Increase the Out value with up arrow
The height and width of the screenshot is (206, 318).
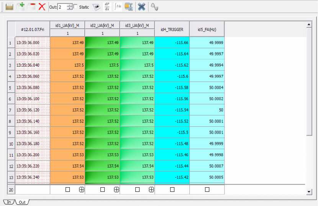(70, 5)
